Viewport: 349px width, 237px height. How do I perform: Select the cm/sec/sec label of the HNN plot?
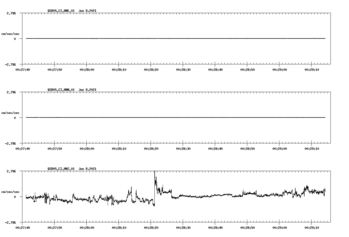(x=10, y=113)
